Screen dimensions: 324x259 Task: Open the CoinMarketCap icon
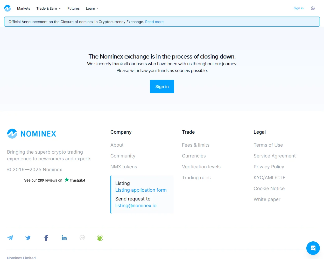coord(82,238)
